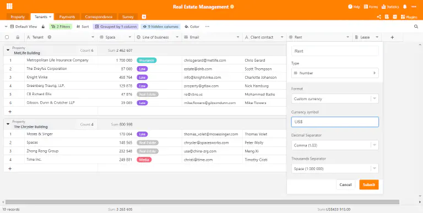Open the Plugins panel
The image size is (423, 213).
point(409,17)
